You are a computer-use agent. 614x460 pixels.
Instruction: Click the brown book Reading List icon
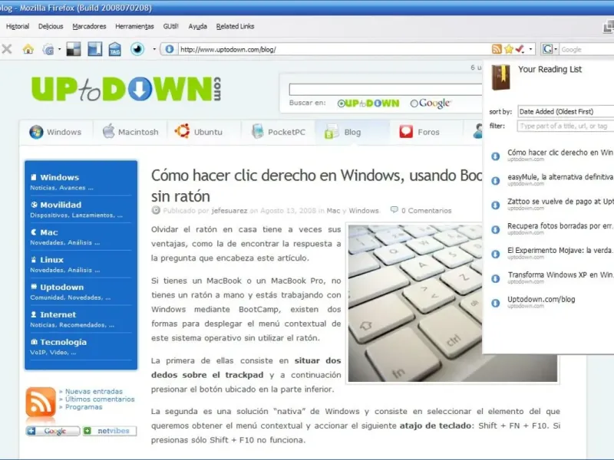click(x=501, y=77)
